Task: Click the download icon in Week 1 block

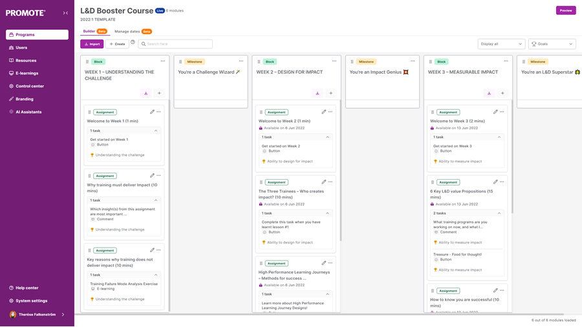Action: (146, 93)
